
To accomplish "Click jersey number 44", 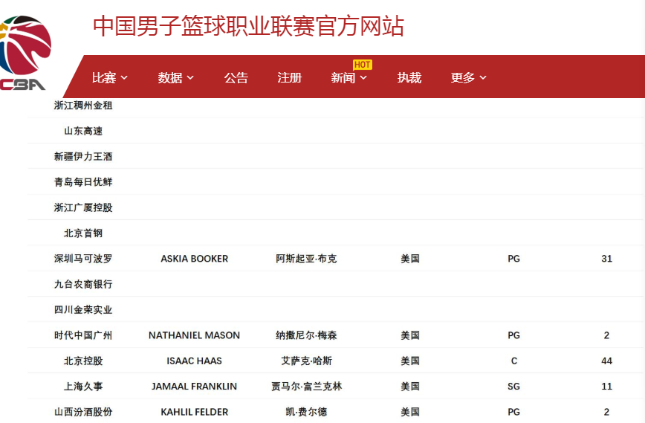I will pyautogui.click(x=607, y=361).
